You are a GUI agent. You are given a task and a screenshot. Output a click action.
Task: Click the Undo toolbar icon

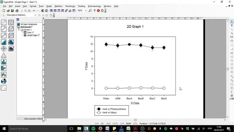(34, 11)
